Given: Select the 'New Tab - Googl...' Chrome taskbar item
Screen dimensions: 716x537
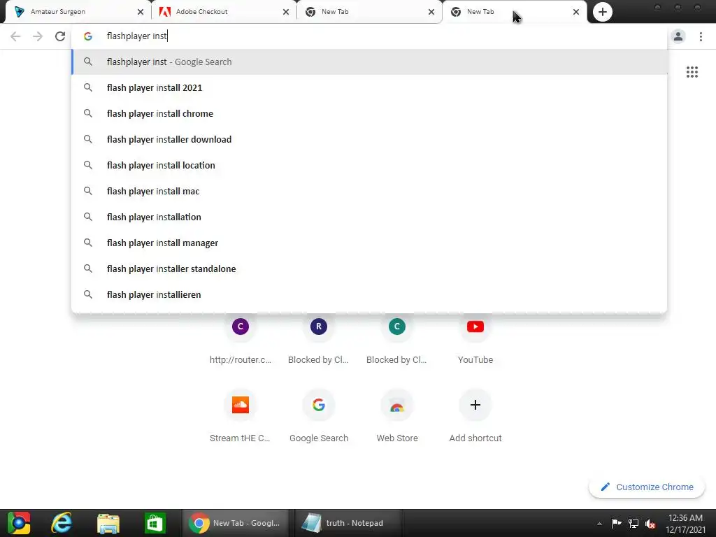Looking at the screenshot, I should point(236,523).
